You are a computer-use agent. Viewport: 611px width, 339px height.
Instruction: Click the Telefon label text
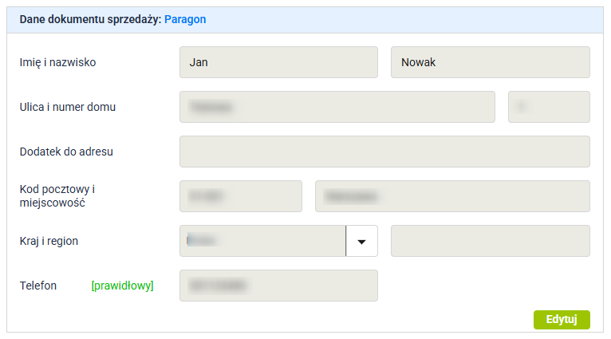38,286
